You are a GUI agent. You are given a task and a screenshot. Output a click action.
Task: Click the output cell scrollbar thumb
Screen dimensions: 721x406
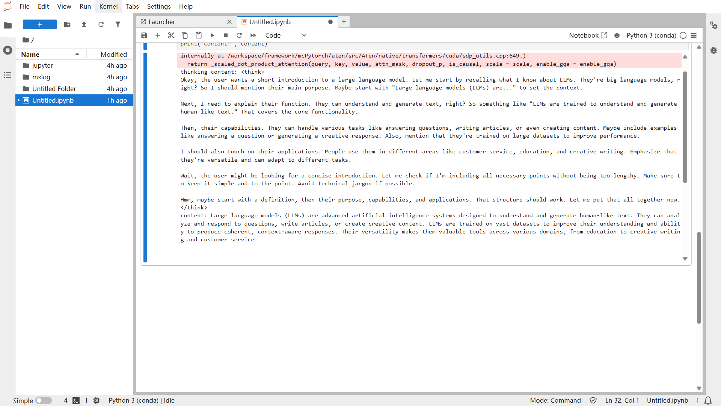685,127
